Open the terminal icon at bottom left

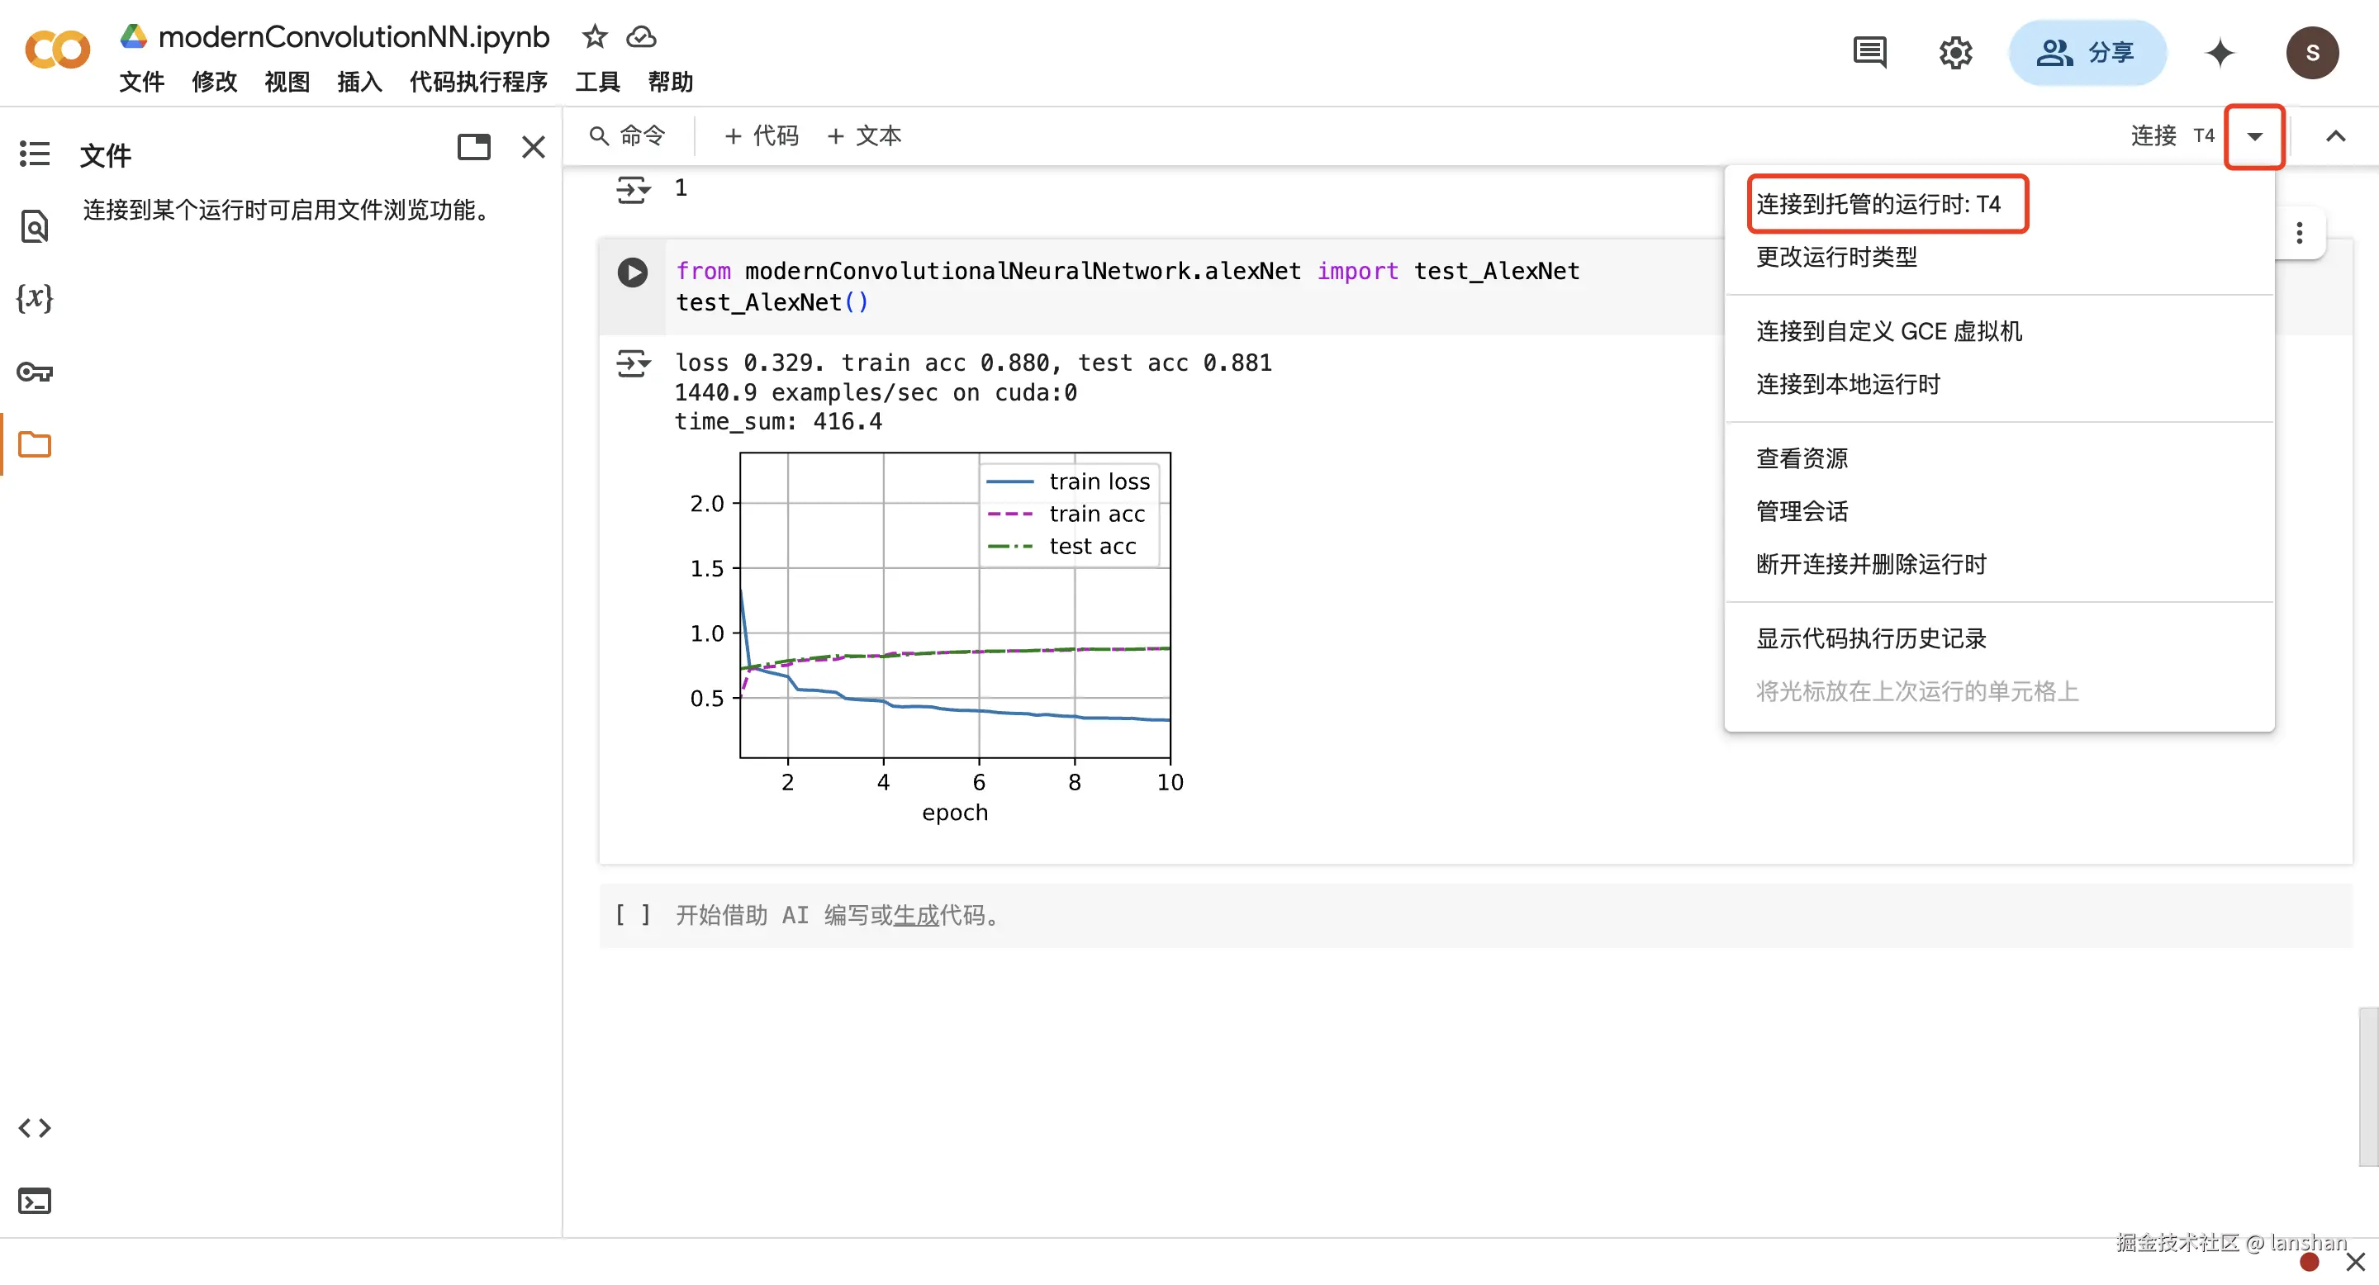tap(35, 1200)
